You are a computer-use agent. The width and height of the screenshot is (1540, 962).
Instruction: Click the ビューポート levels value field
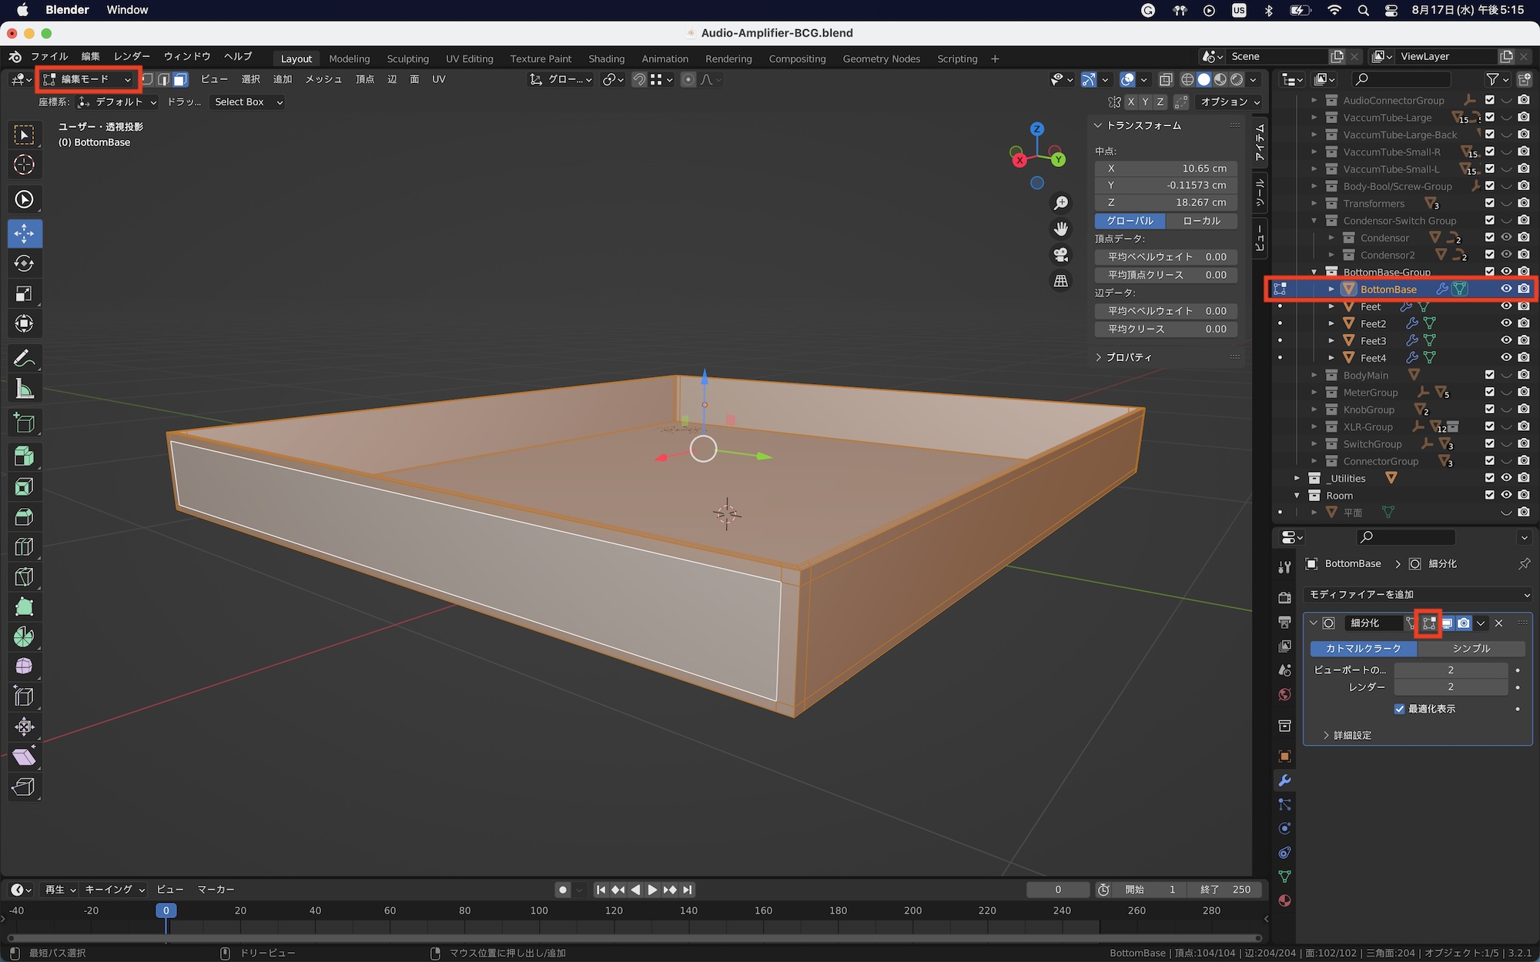click(1450, 670)
